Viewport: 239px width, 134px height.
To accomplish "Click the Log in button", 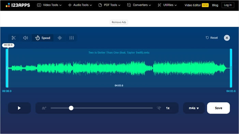I will [228, 5].
